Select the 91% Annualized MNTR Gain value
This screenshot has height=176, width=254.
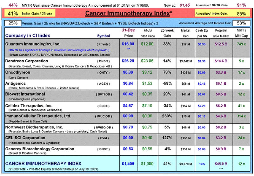click(x=241, y=5)
